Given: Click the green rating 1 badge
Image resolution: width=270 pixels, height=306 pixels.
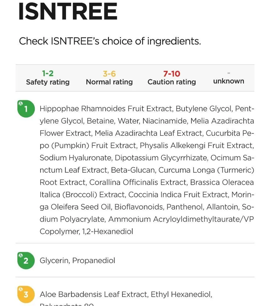Looking at the screenshot, I should click(26, 109).
